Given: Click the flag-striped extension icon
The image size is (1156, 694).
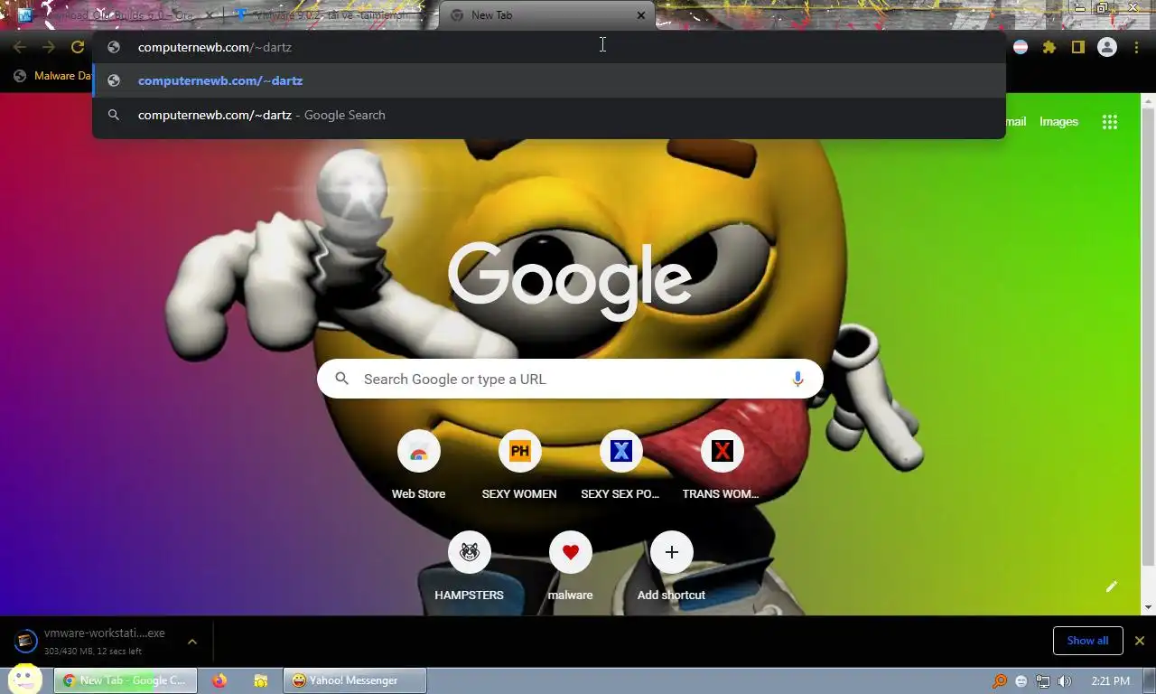Looking at the screenshot, I should (x=1021, y=48).
